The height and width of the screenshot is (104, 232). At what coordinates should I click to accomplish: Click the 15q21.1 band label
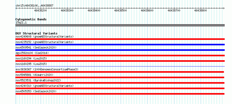coord(21,23)
